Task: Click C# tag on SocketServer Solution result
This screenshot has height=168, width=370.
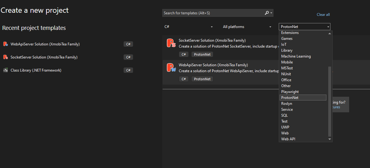Action: tap(183, 54)
